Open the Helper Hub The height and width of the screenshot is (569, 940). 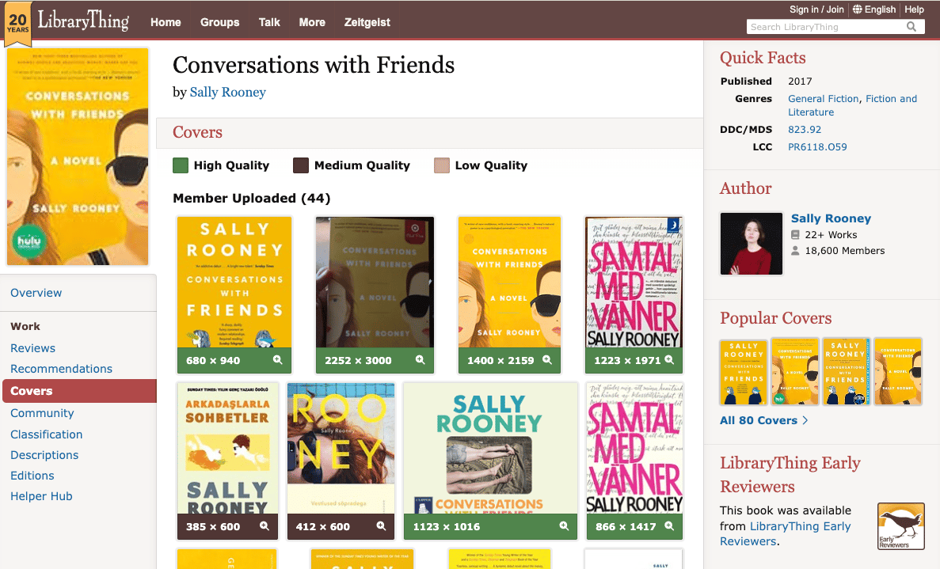click(x=41, y=496)
